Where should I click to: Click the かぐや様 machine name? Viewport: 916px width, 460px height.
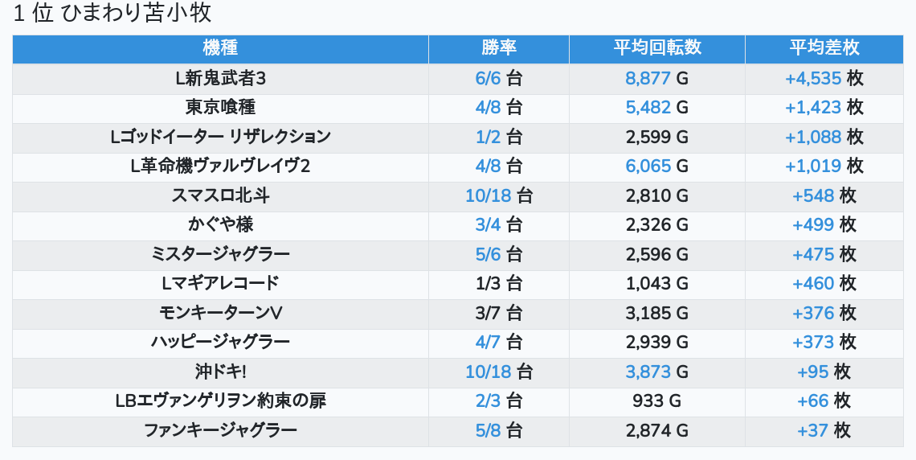(220, 224)
